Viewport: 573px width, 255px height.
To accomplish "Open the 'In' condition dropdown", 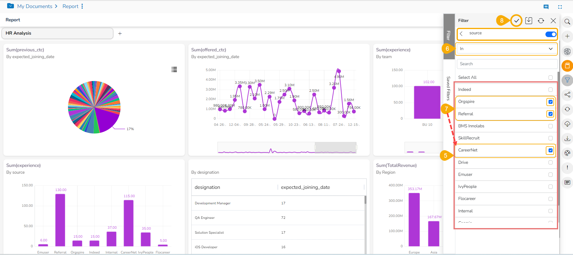I will click(x=506, y=49).
